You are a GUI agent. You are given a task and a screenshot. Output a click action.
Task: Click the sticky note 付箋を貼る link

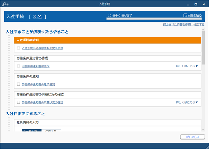coord(192,15)
